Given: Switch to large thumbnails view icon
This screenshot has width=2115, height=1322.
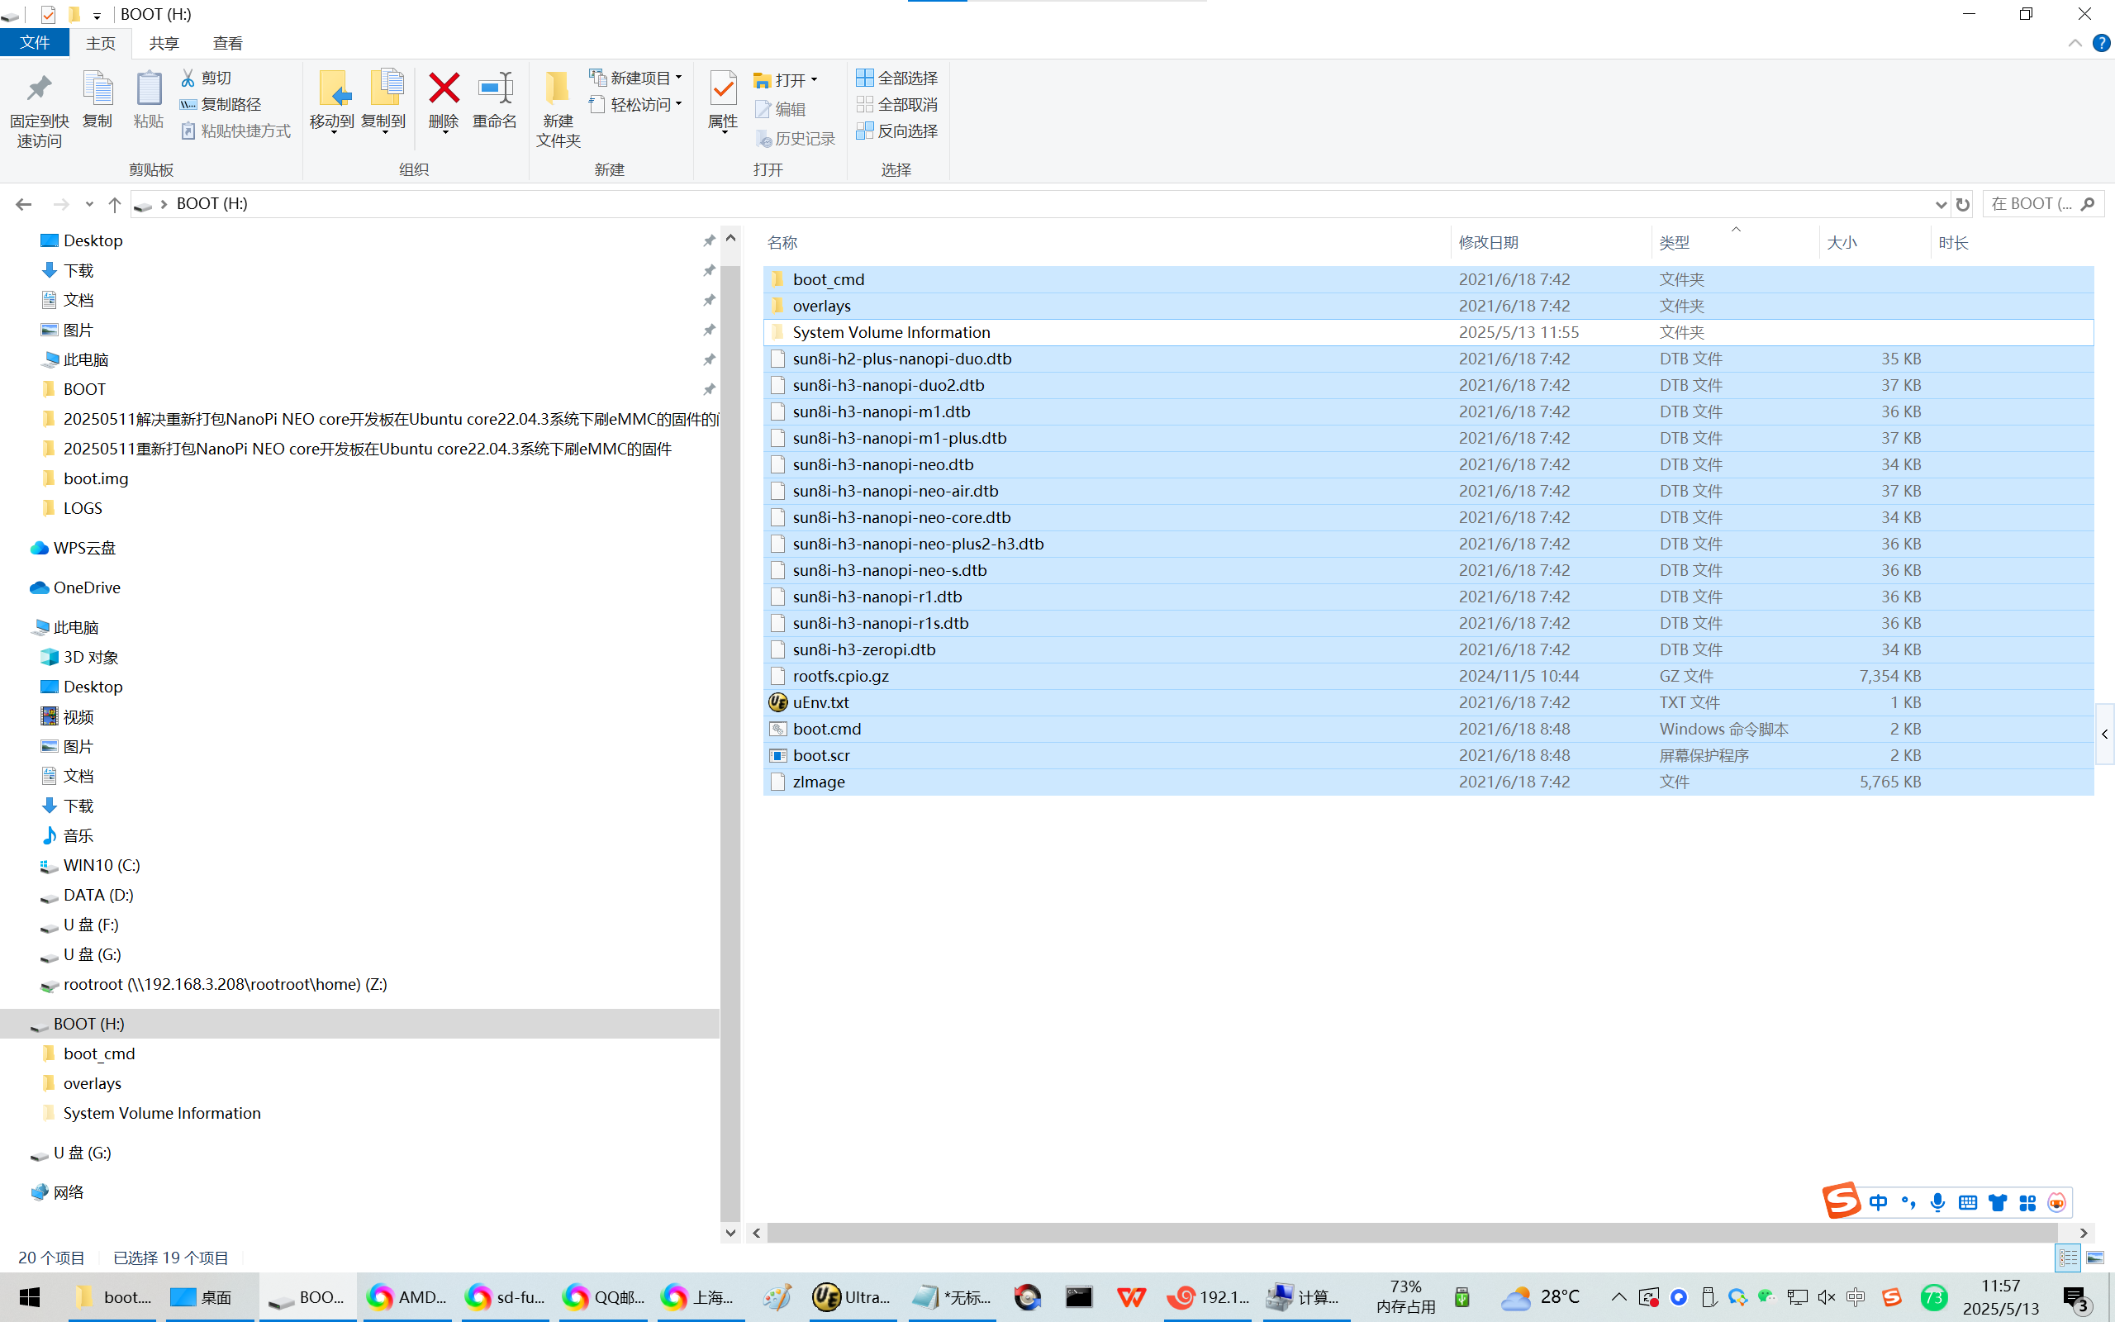Looking at the screenshot, I should click(2095, 1258).
